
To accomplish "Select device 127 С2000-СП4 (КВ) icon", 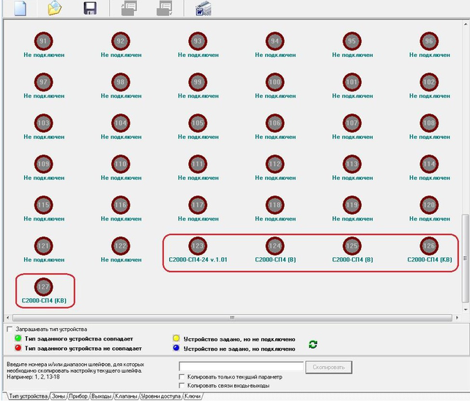I will coord(43,287).
